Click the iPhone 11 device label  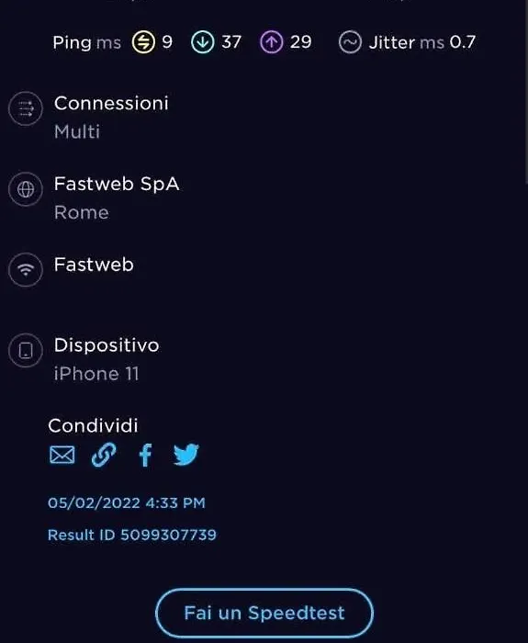[x=96, y=374]
